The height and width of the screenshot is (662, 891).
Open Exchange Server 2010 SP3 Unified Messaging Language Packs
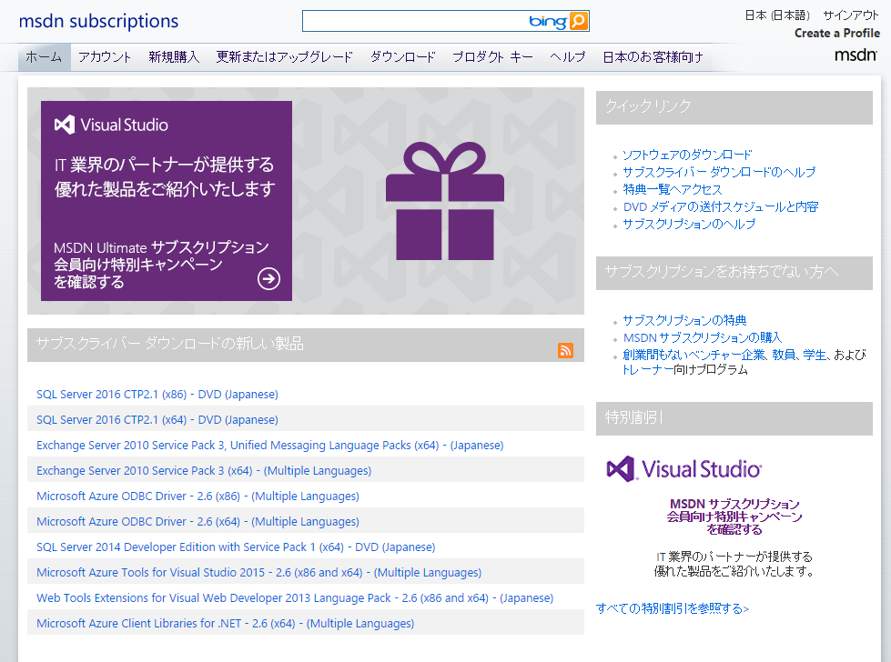click(x=270, y=445)
